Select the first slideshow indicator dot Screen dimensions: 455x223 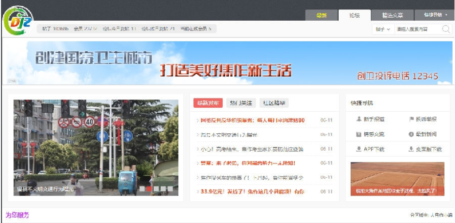pyautogui.click(x=142, y=189)
